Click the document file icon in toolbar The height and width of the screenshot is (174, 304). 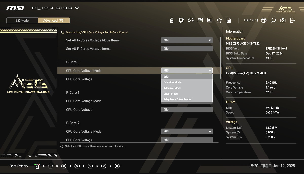pos(229,20)
